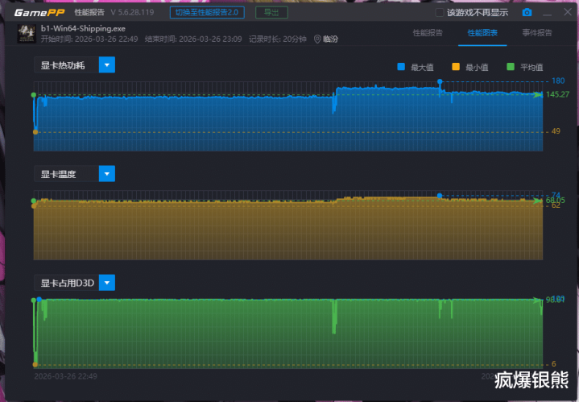579x402 pixels.
Task: Click the b1-Win64-Shipping game thumbnail
Action: 26,34
